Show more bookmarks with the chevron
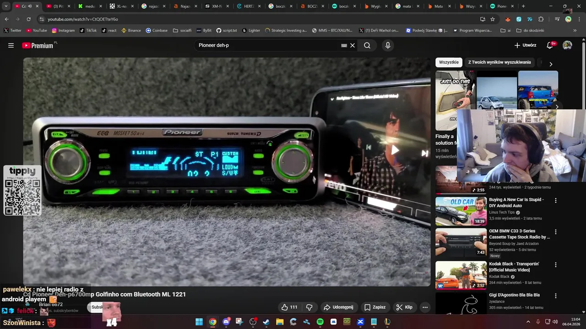This screenshot has width=586, height=329. [575, 31]
